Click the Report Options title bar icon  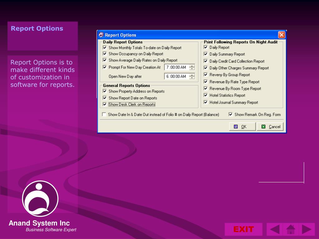point(101,35)
